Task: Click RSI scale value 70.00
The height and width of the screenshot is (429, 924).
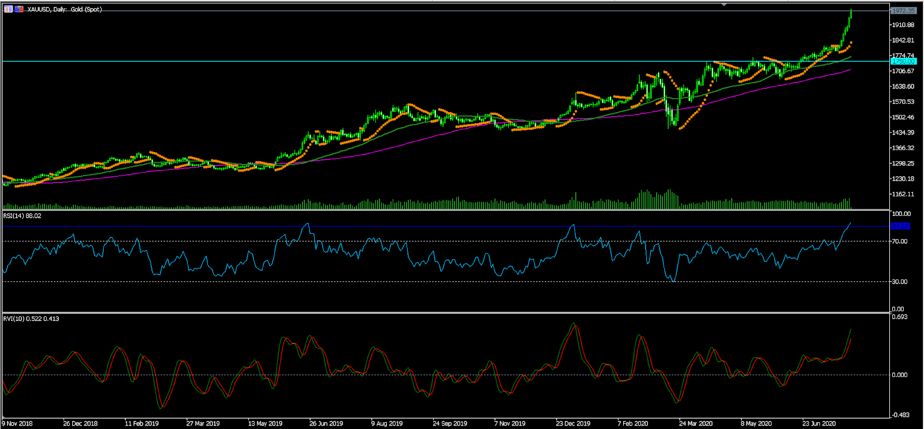Action: pyautogui.click(x=900, y=241)
